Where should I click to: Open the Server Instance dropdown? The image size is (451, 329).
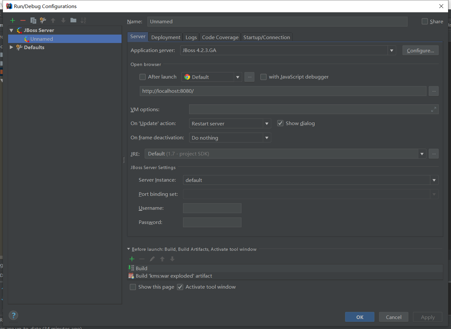tap(434, 180)
